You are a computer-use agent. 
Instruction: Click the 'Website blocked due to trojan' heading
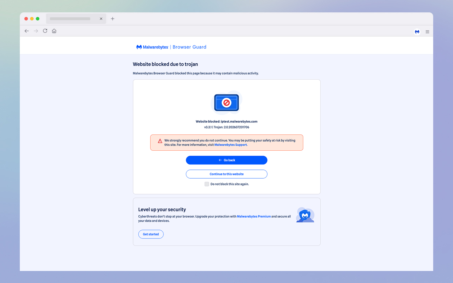click(x=165, y=64)
